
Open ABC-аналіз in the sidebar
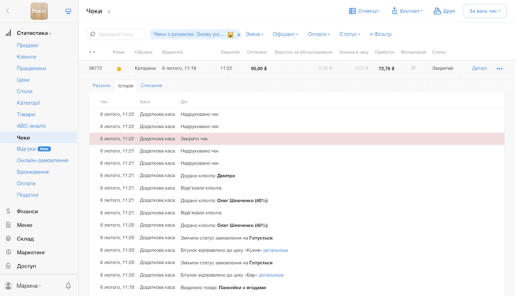tap(31, 126)
